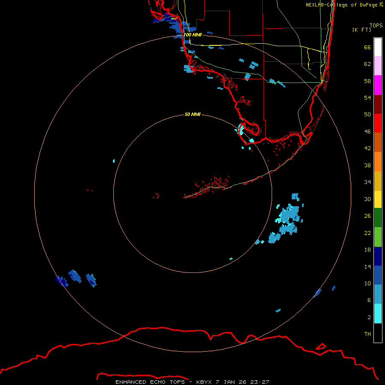Screen dimensions: 385x385
Task: Click the legend value 58
Action: pos(367,81)
